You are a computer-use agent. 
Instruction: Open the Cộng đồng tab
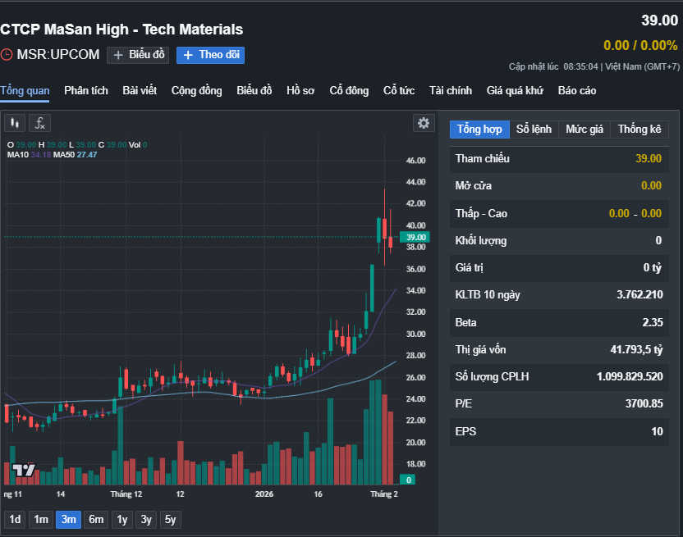(196, 90)
